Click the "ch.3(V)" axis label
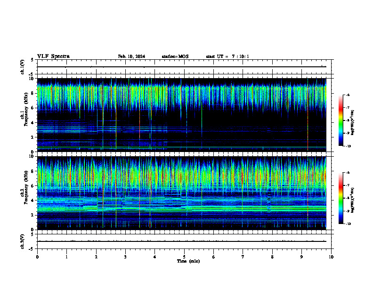 point(23,242)
